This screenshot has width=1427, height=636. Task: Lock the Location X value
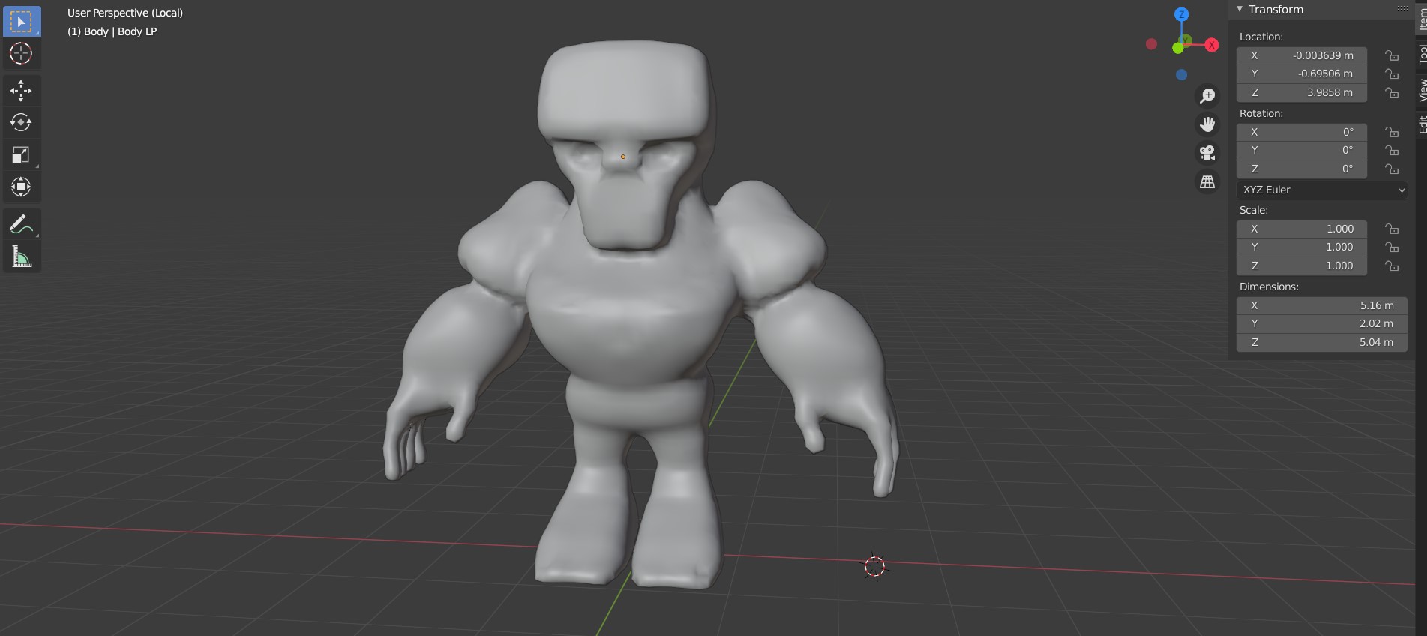1392,55
